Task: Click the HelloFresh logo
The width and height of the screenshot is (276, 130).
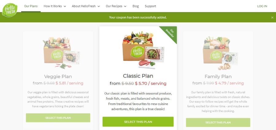Action: [10, 10]
